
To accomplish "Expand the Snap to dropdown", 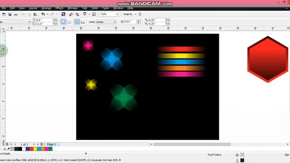I will point(135,14).
